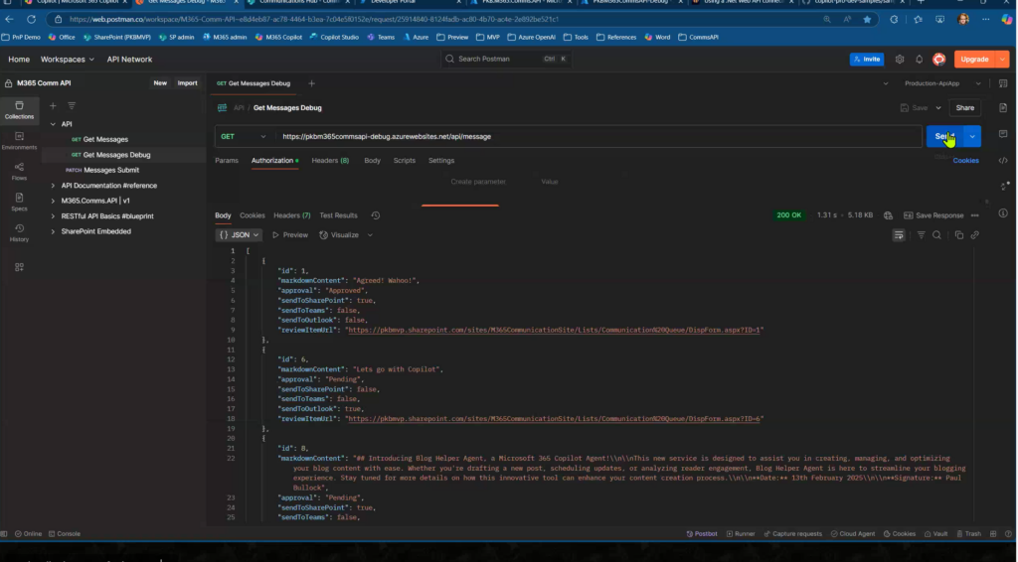
Task: Open the History sidebar panel
Action: (19, 232)
